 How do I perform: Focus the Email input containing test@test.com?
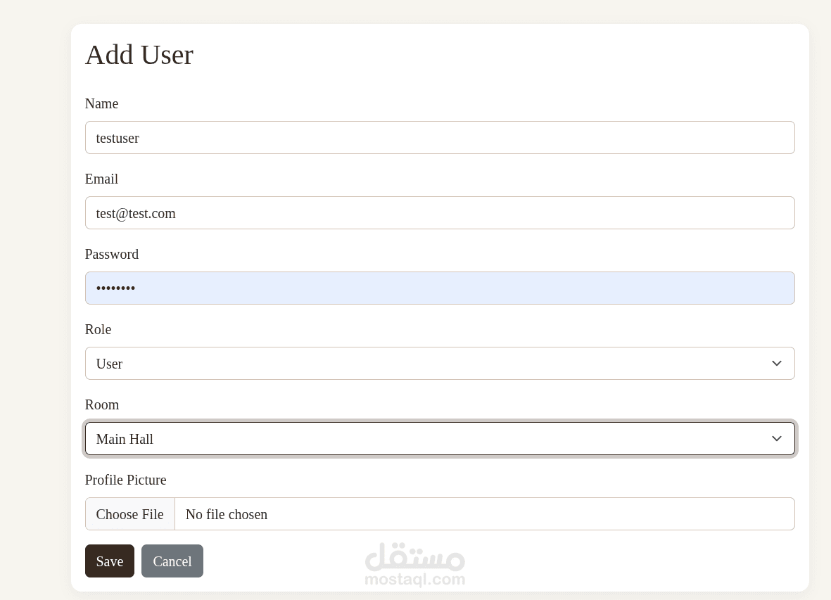coord(440,213)
